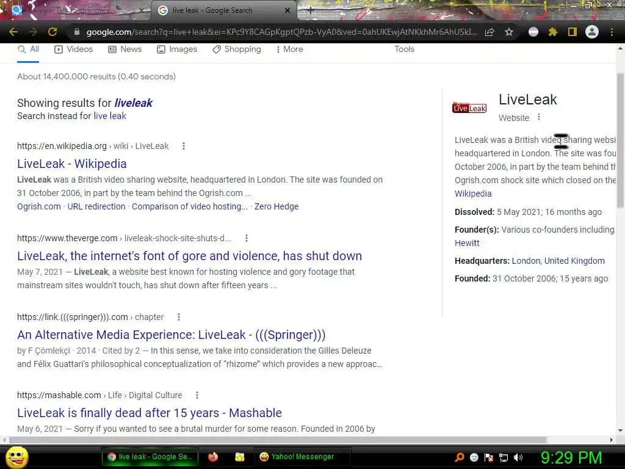Click the address bar URL
Image resolution: width=625 pixels, height=469 pixels.
point(281,32)
